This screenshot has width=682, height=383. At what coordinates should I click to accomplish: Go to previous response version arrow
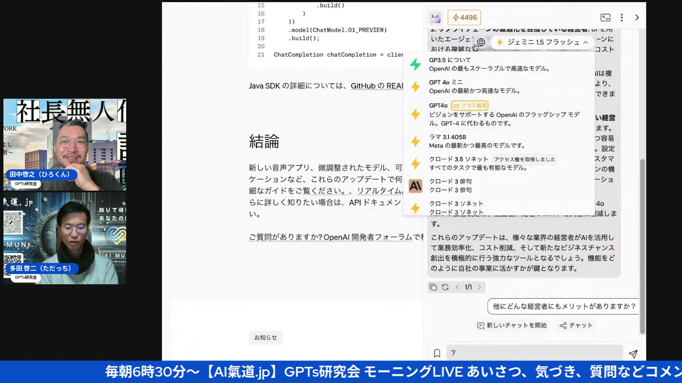(x=458, y=287)
